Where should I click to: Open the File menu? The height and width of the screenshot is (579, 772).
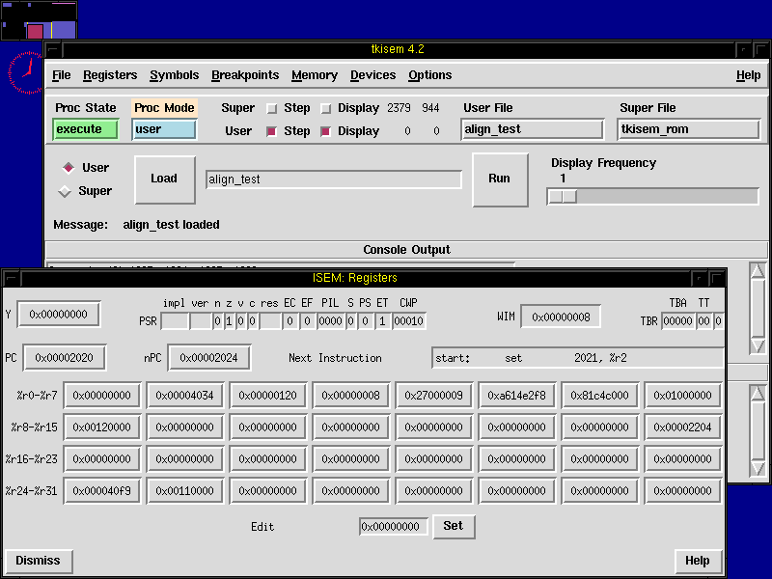coord(62,75)
